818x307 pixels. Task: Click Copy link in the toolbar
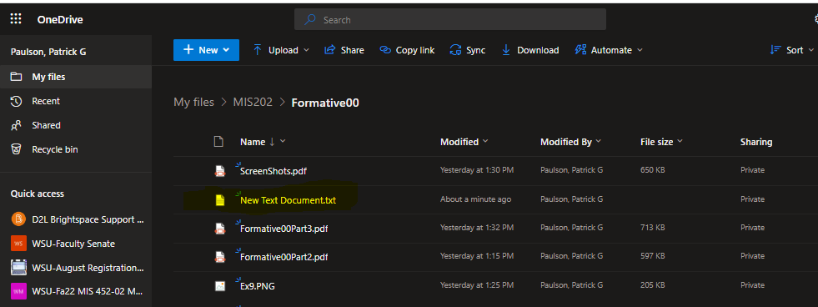click(x=407, y=50)
